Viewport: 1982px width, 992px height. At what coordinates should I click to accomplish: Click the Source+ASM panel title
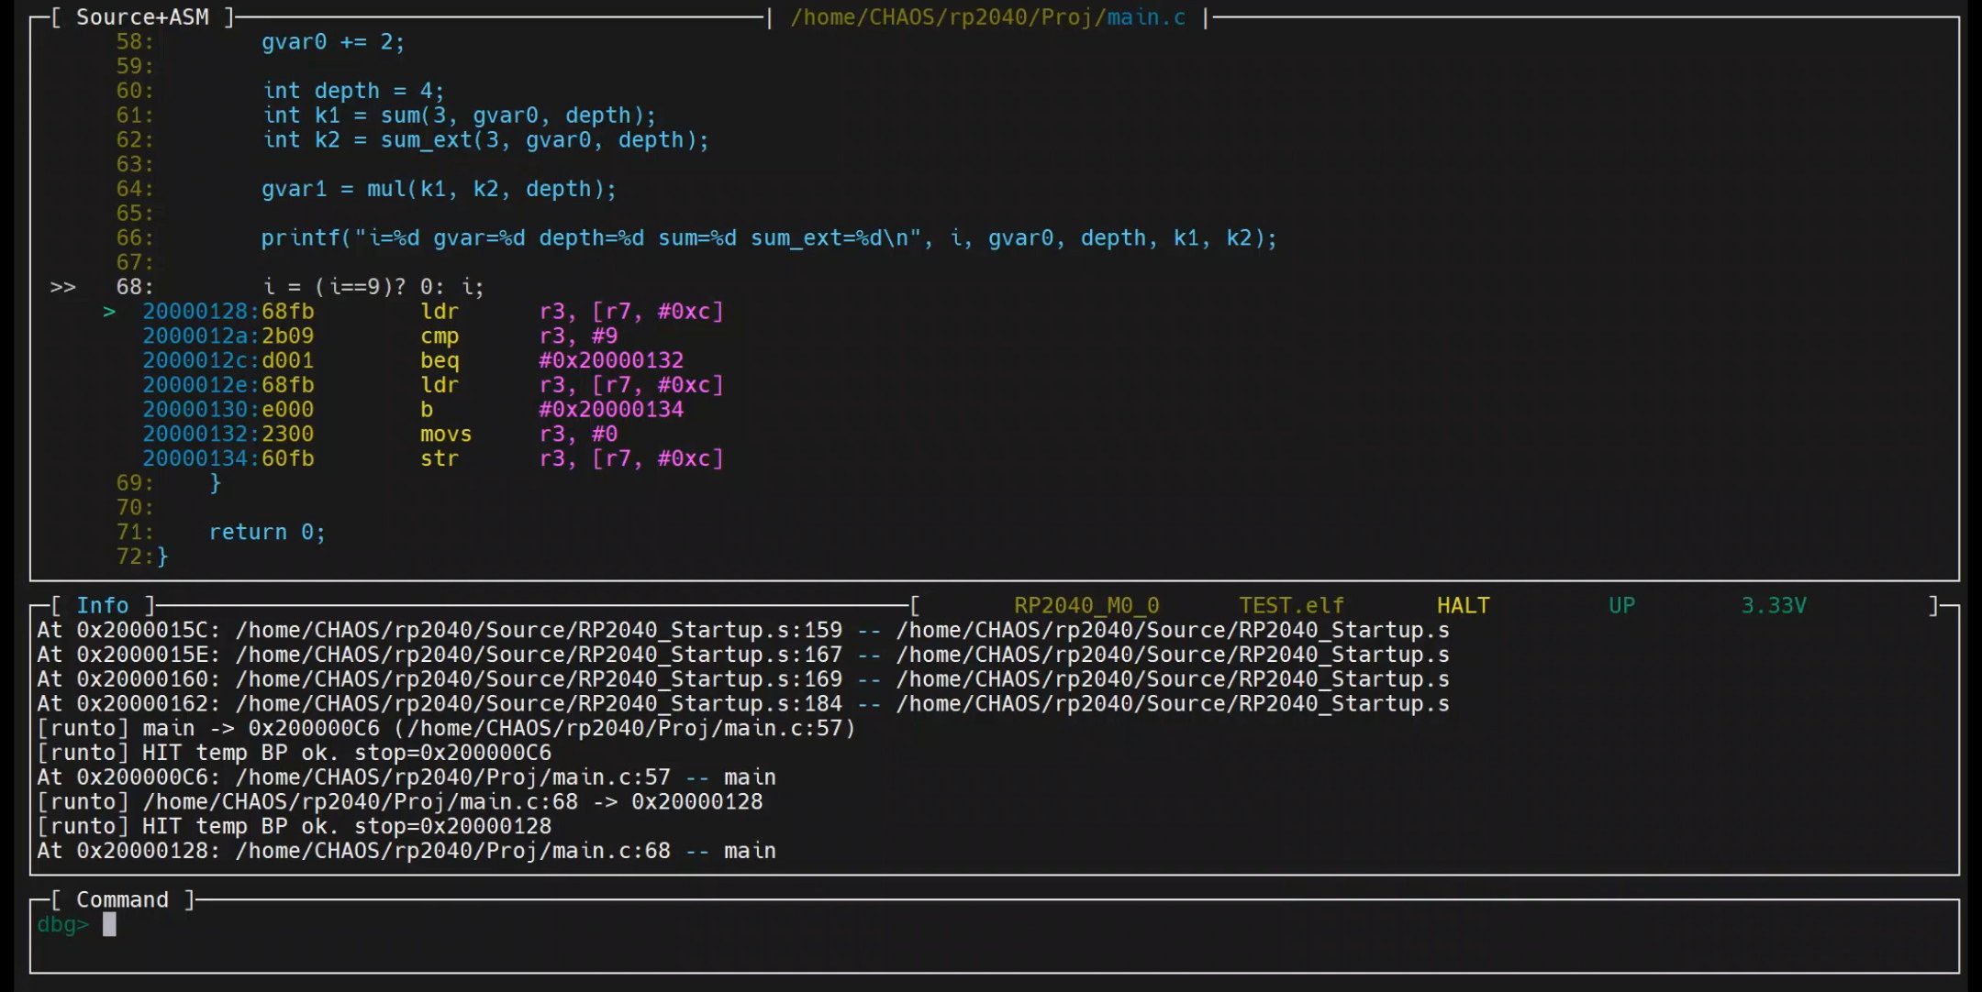(x=142, y=17)
